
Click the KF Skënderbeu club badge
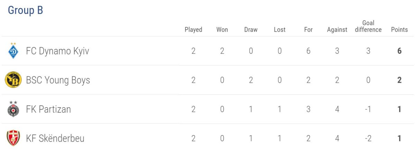pyautogui.click(x=13, y=138)
